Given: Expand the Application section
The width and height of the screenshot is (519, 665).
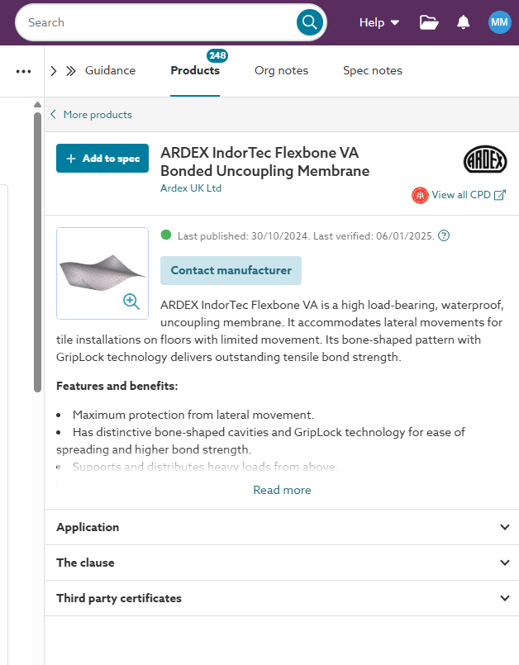Looking at the screenshot, I should pyautogui.click(x=281, y=527).
